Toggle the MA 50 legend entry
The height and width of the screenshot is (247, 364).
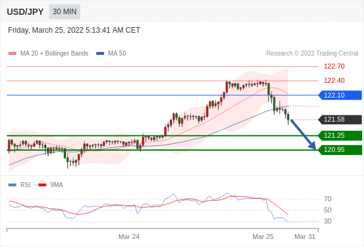tap(111, 54)
